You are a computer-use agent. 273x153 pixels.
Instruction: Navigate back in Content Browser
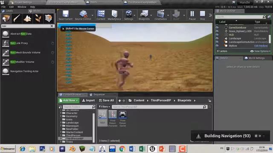[120, 101]
